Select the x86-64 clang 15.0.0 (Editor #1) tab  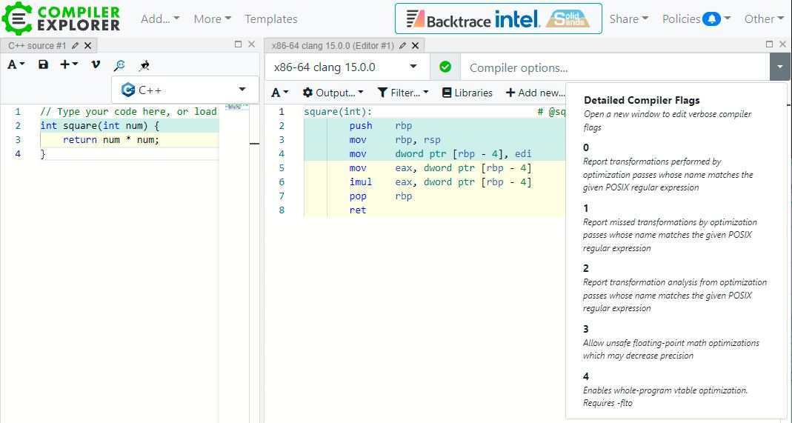(x=333, y=45)
